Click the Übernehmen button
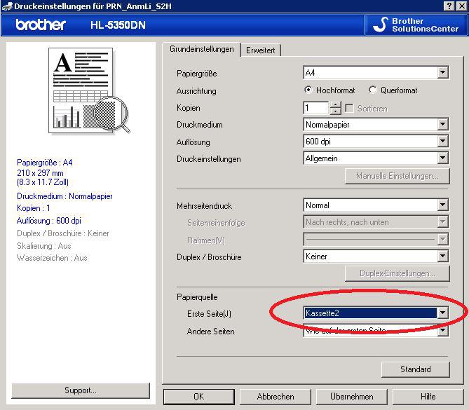The height and width of the screenshot is (410, 469). [352, 397]
